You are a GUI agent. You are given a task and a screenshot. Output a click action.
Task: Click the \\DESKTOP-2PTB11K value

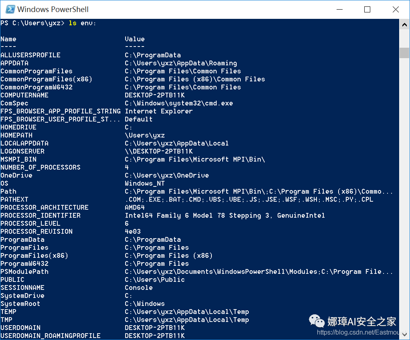[159, 152]
